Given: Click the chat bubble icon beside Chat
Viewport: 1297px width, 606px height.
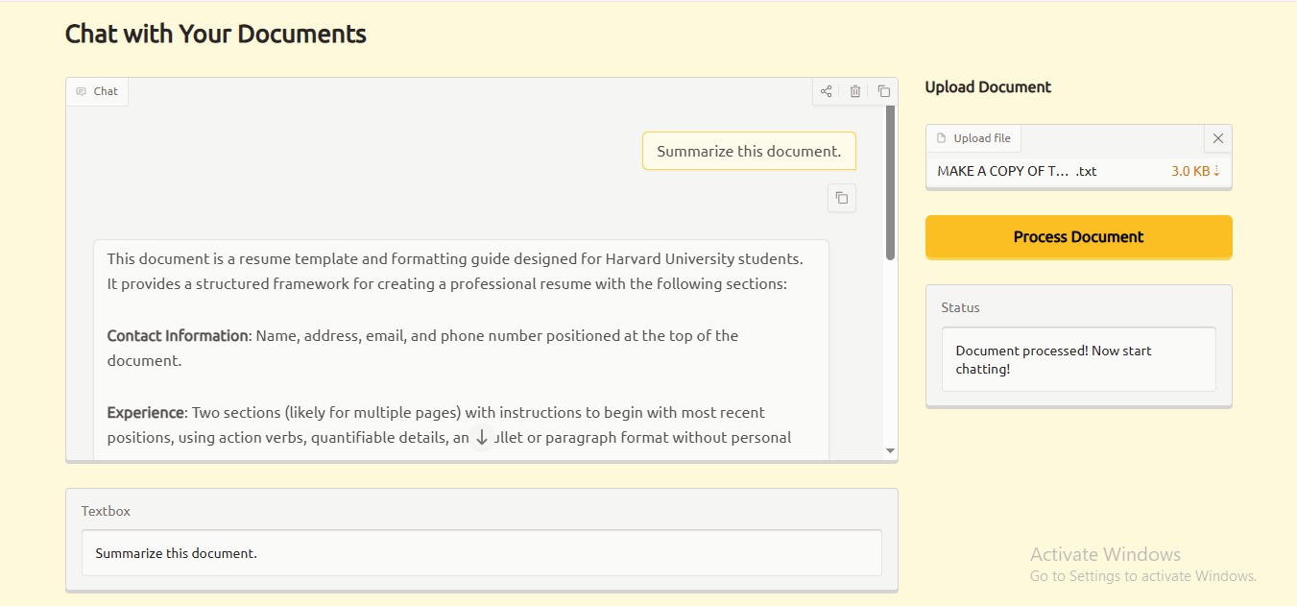Looking at the screenshot, I should coord(81,92).
